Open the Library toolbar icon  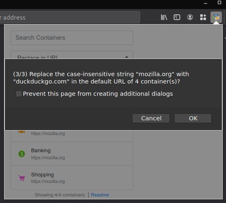(x=164, y=17)
